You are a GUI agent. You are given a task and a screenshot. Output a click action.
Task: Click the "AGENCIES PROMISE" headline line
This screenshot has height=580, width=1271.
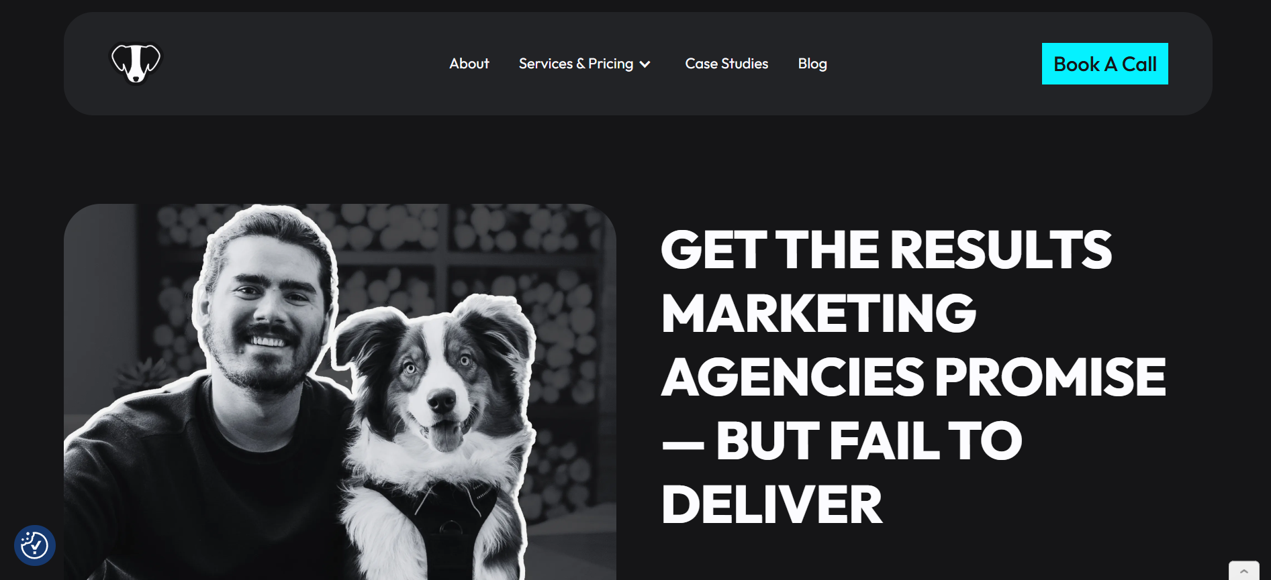tap(914, 377)
